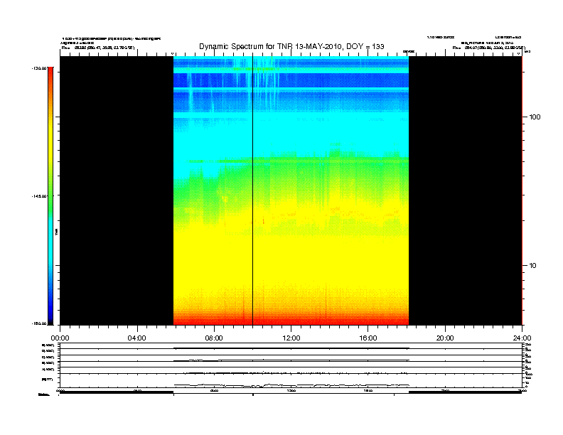Click the 04:00 time axis label
This screenshot has width=563, height=435.
coord(137,338)
